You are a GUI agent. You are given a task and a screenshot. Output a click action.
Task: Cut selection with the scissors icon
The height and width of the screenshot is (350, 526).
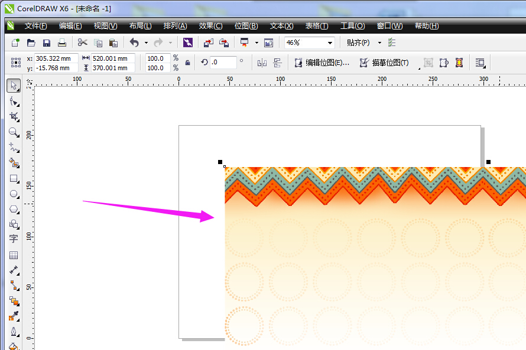click(82, 42)
